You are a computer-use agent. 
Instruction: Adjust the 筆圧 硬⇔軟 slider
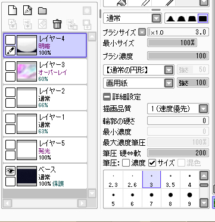178,153
